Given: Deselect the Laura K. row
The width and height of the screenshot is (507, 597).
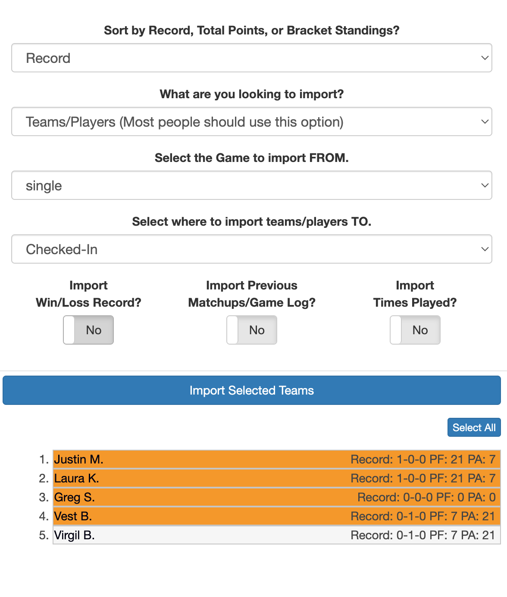Looking at the screenshot, I should click(276, 478).
